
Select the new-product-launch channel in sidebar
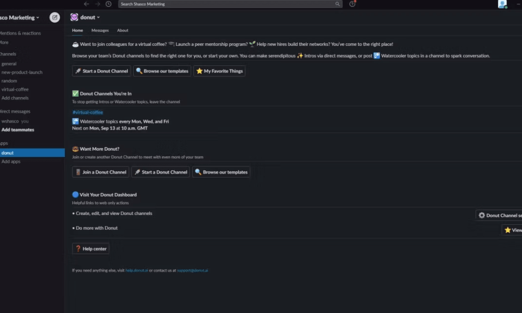(22, 72)
